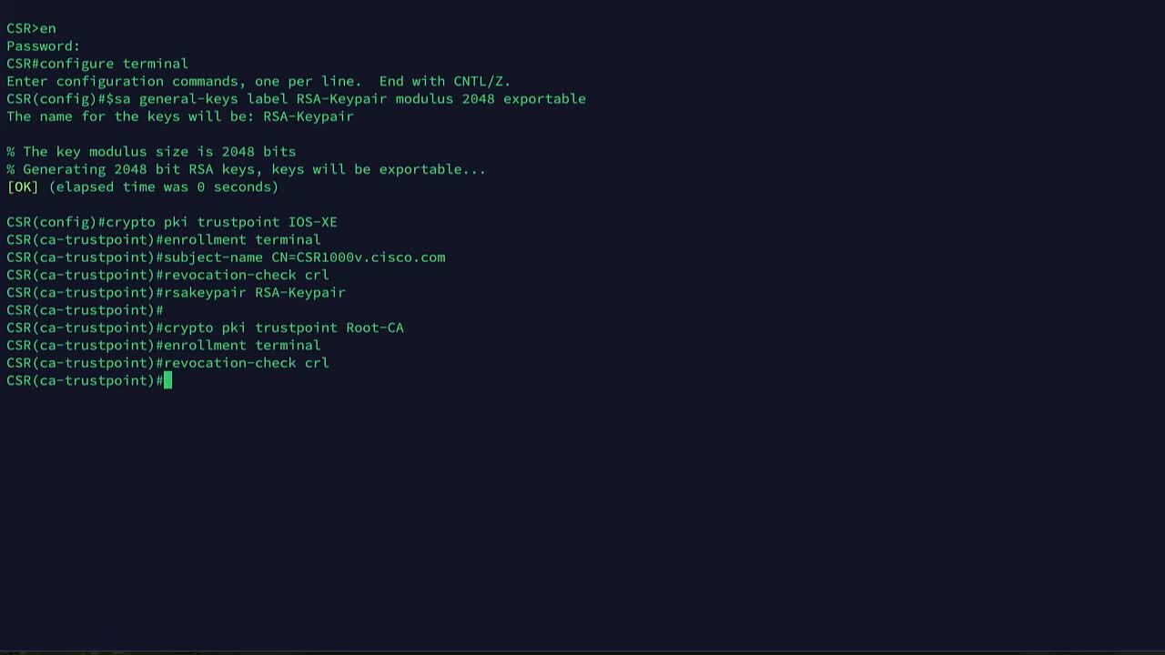The width and height of the screenshot is (1165, 655).
Task: Click '(elapsed time was 0 seconds)' text
Action: coord(164,186)
